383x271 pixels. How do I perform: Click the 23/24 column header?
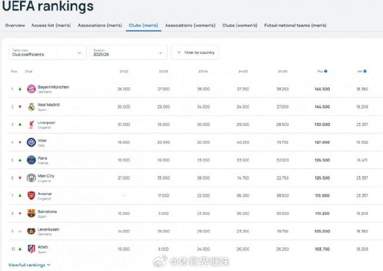pyautogui.click(x=203, y=71)
